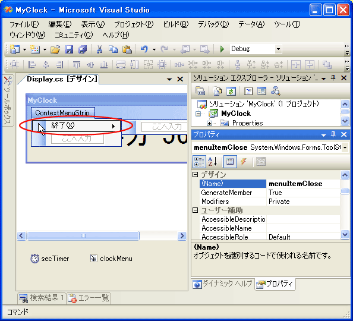Viewport: 353px width, 321px height.
Task: Click the Save All icon
Action: pyautogui.click(x=83, y=49)
